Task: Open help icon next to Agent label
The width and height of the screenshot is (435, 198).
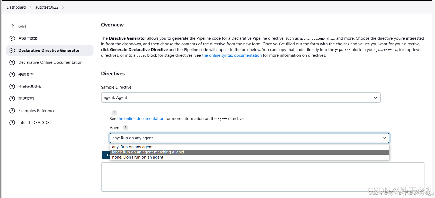Action: pos(126,128)
